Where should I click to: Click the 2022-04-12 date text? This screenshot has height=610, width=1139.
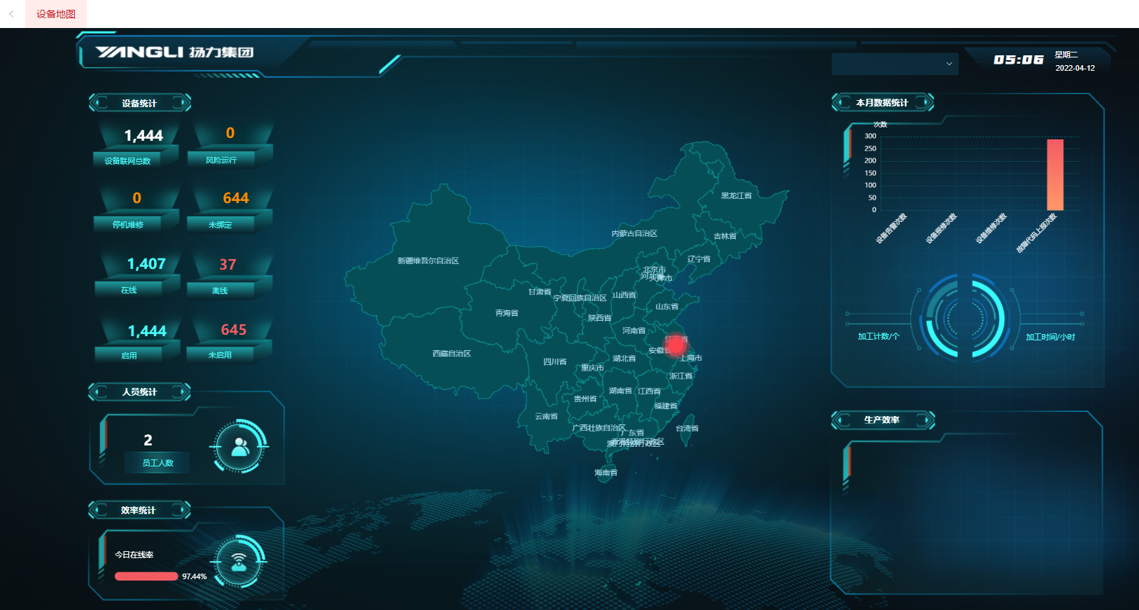(1075, 68)
